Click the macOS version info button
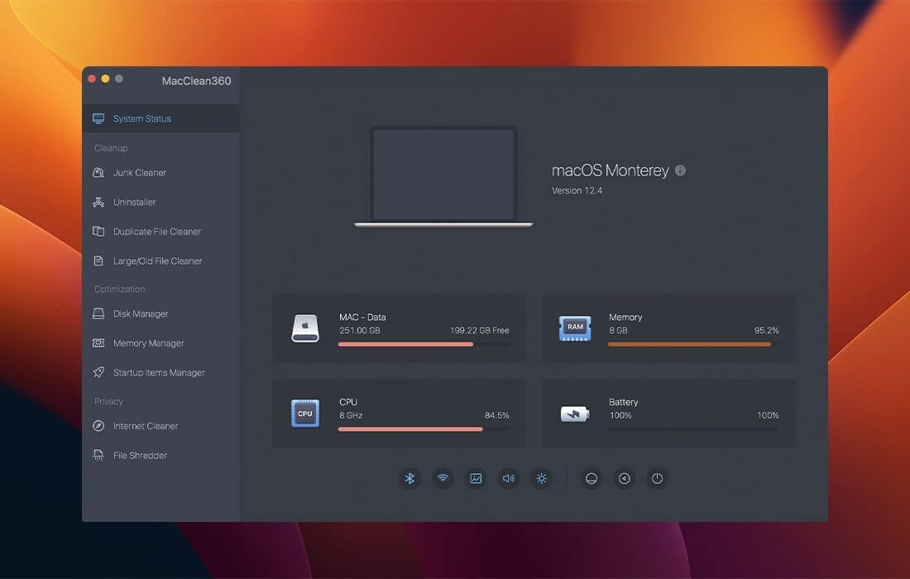The image size is (910, 579). click(x=680, y=170)
